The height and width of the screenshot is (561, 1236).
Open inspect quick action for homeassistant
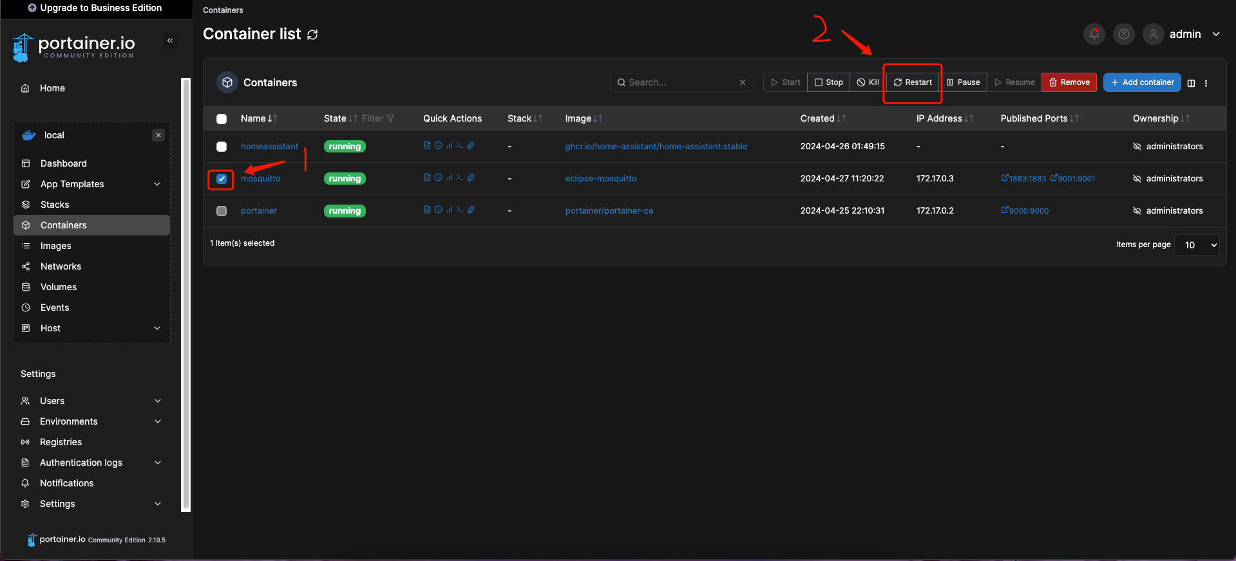438,145
